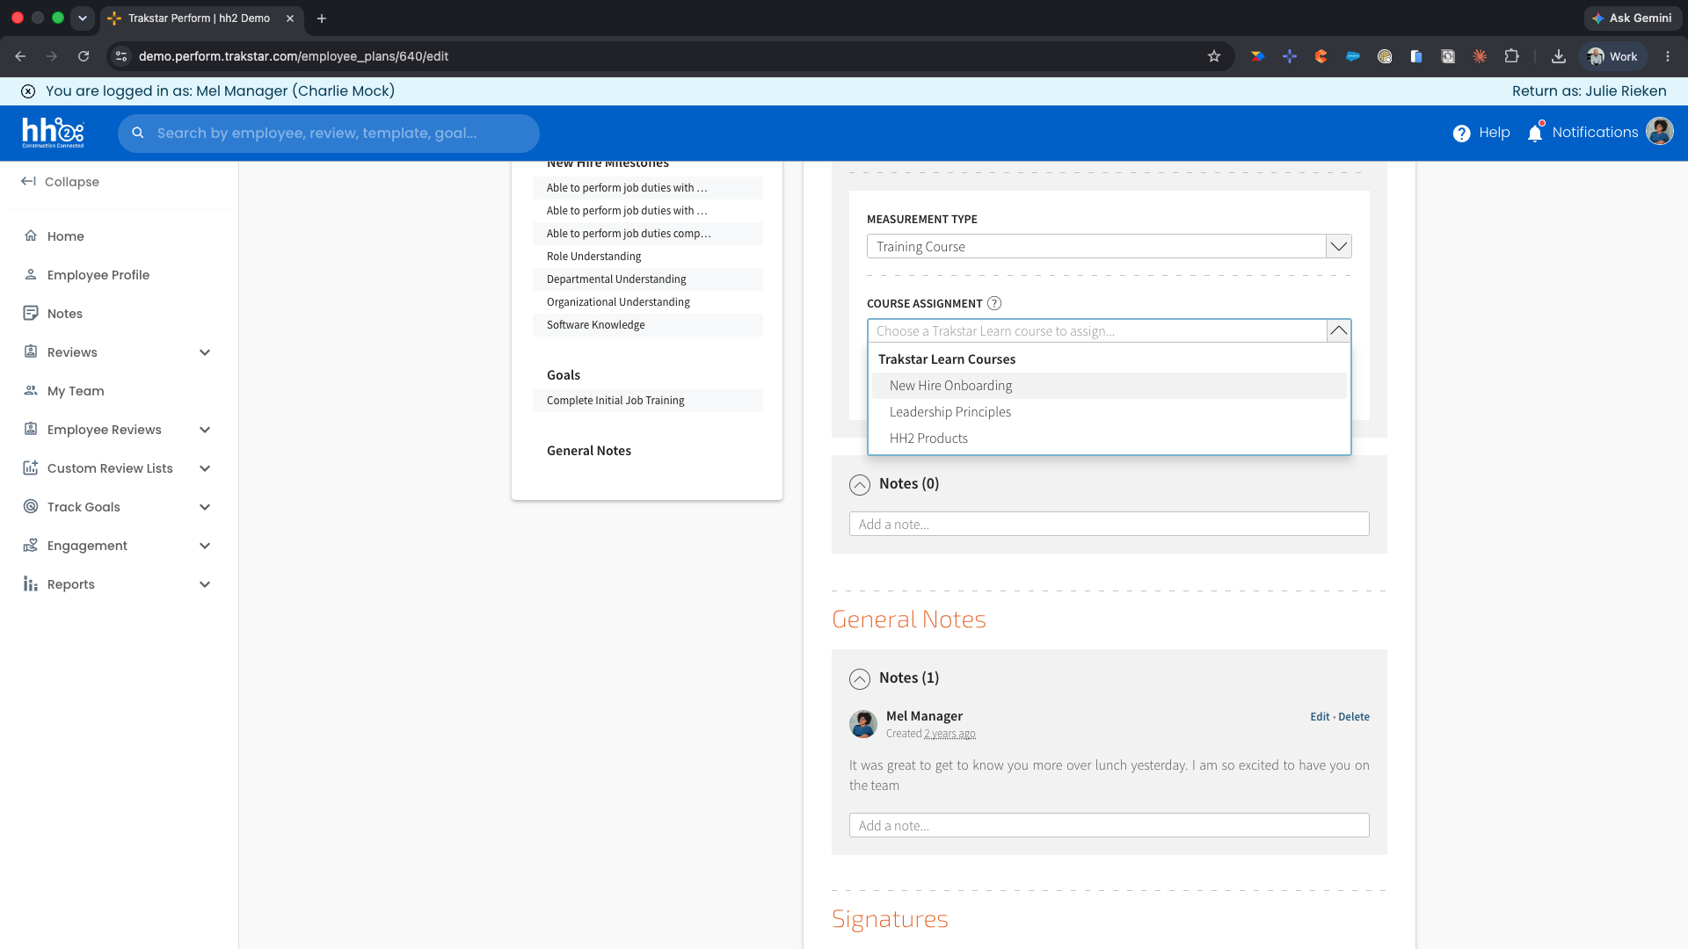Jump to Complete Initial Job Training goal
The width and height of the screenshot is (1688, 949).
click(x=648, y=401)
